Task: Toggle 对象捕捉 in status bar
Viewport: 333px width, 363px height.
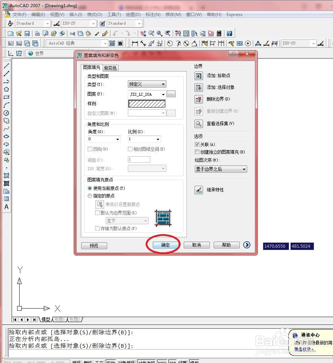Action: 126,361
